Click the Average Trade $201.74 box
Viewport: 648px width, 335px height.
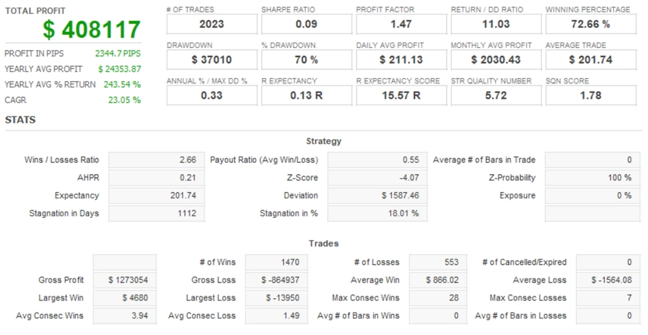point(590,59)
